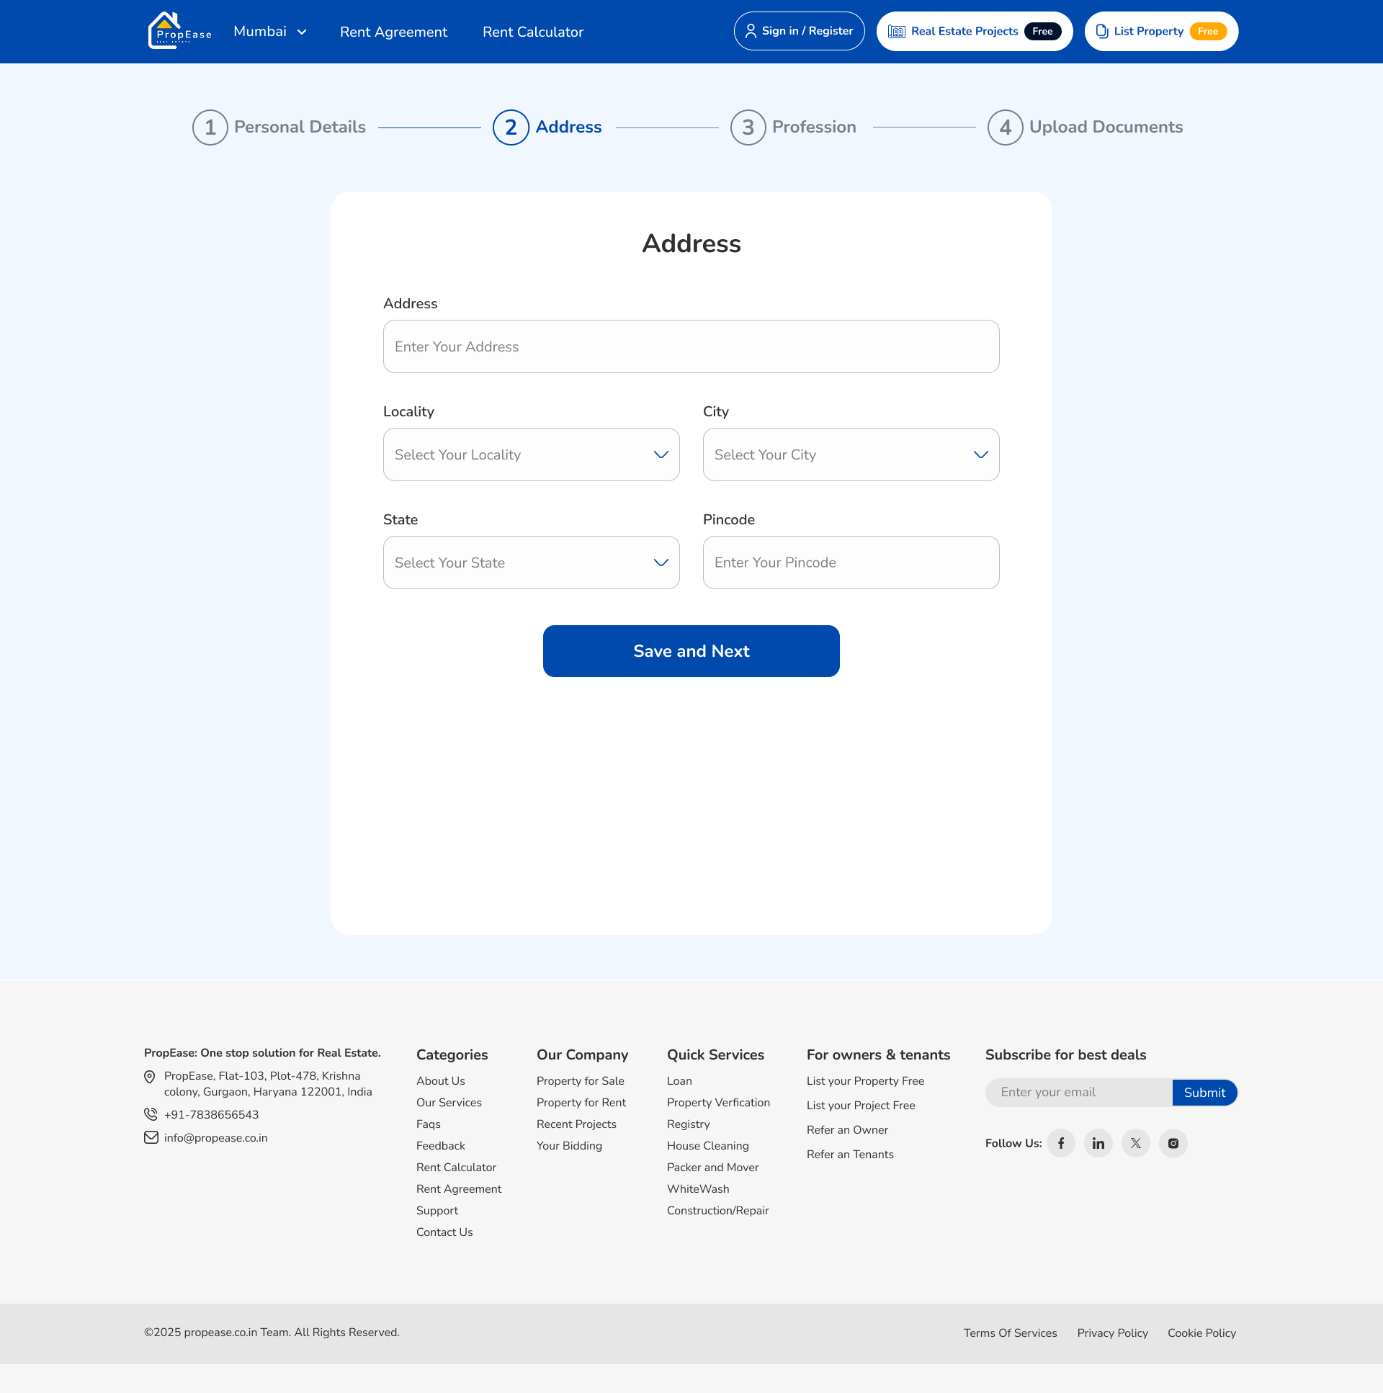Click the envelope icon beside info@propease.co.in
Viewport: 1383px width, 1393px height.
(151, 1137)
